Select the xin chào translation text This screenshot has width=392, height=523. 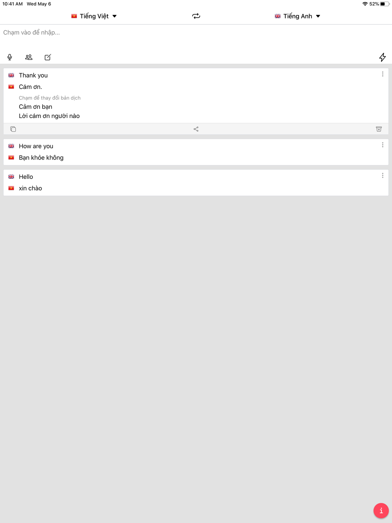tap(31, 188)
